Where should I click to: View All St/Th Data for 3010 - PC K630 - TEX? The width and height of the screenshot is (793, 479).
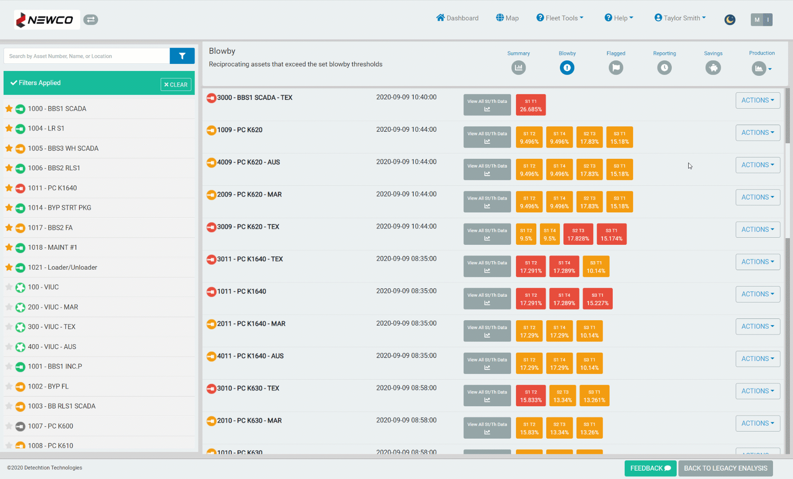pyautogui.click(x=487, y=396)
